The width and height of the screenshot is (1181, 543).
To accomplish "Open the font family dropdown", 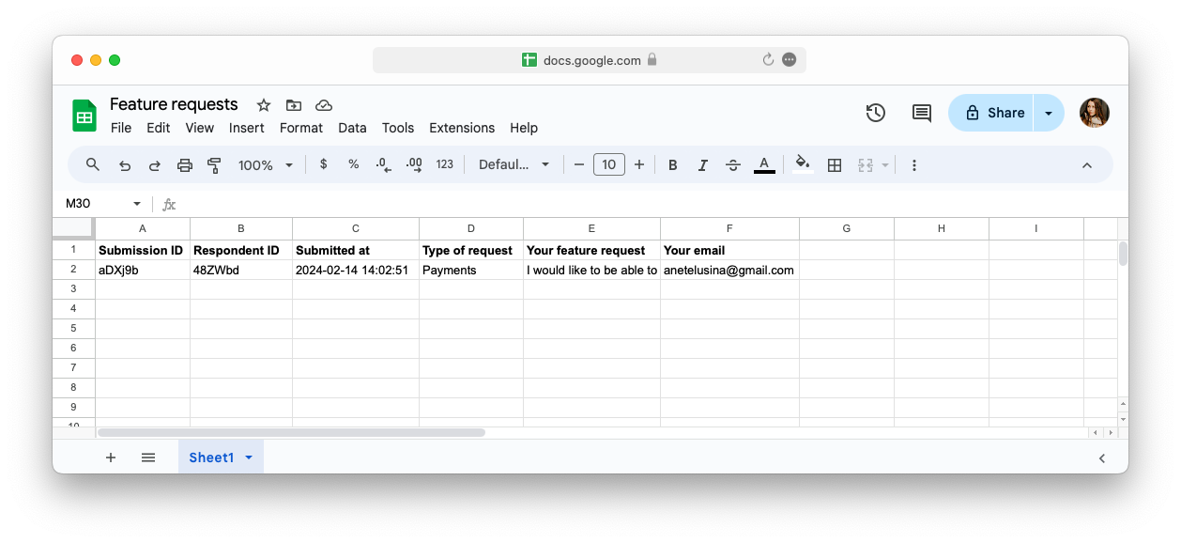I will [x=514, y=164].
